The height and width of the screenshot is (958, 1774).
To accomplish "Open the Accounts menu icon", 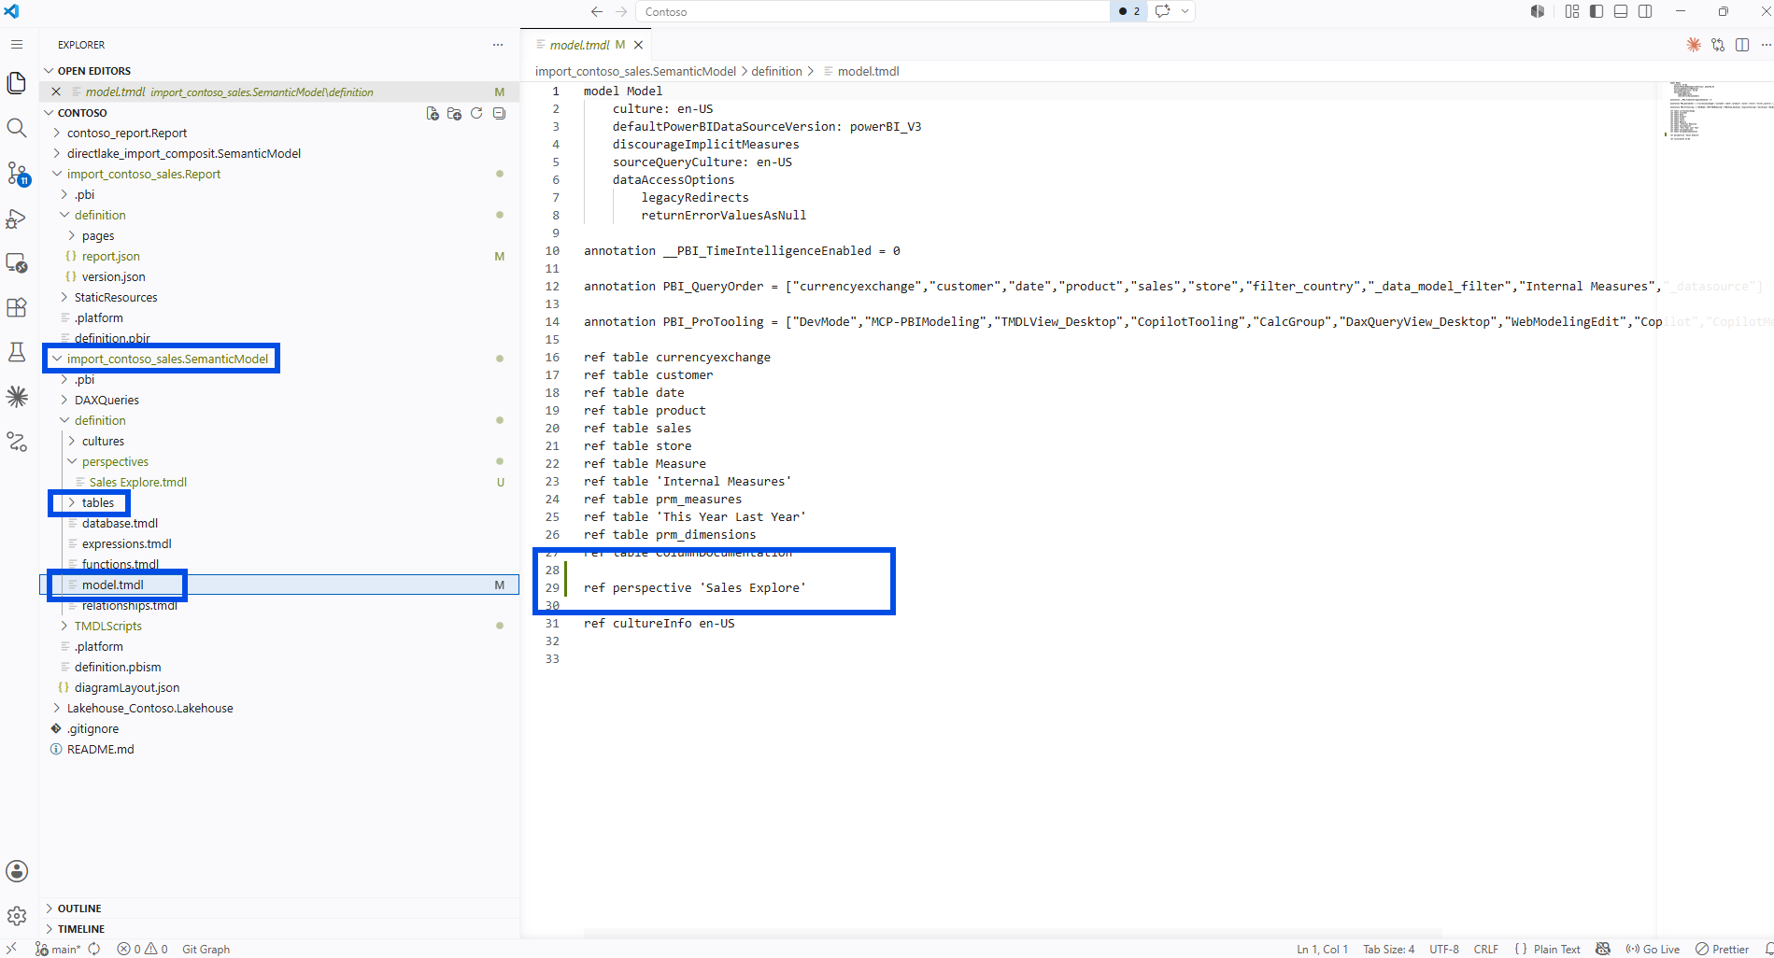I will [x=17, y=871].
